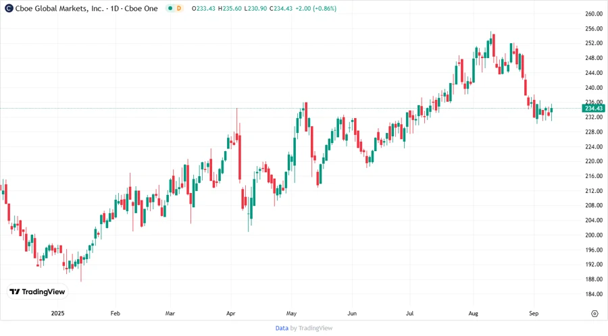Viewport: 608px width, 336px height.
Task: Click the 188.00 price axis label
Action: (x=594, y=279)
